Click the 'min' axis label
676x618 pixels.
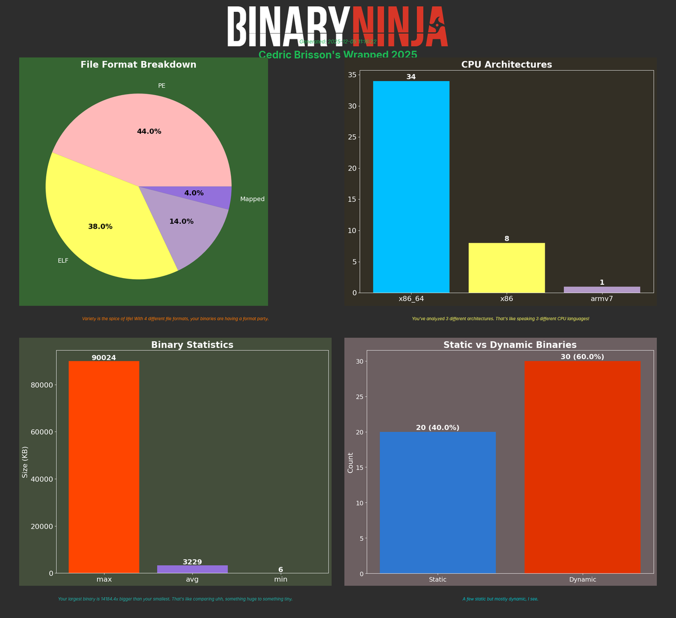[281, 579]
